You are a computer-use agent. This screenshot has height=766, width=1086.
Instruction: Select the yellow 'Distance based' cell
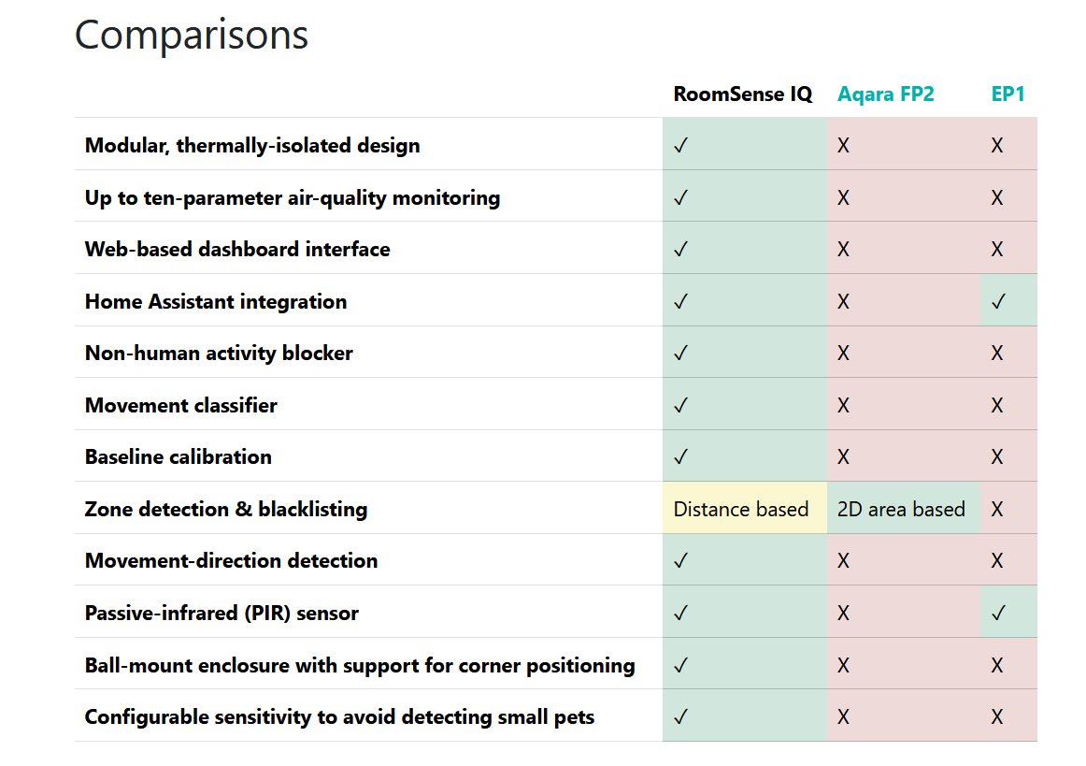745,508
